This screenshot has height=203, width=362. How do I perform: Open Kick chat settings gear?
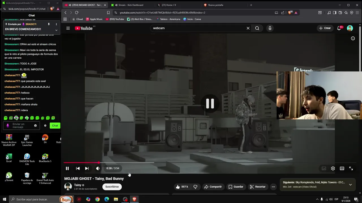pos(45,125)
